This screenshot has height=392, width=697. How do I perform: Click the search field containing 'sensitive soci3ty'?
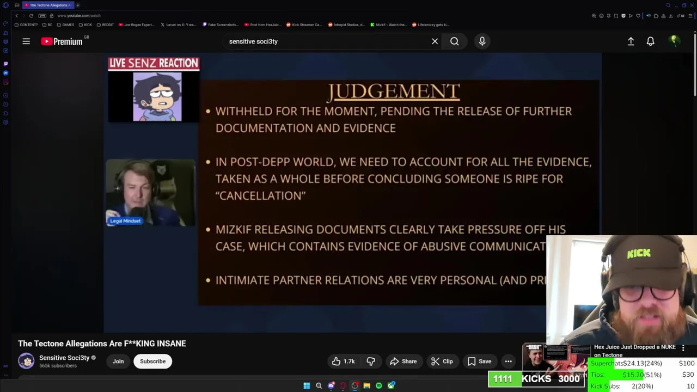[327, 41]
